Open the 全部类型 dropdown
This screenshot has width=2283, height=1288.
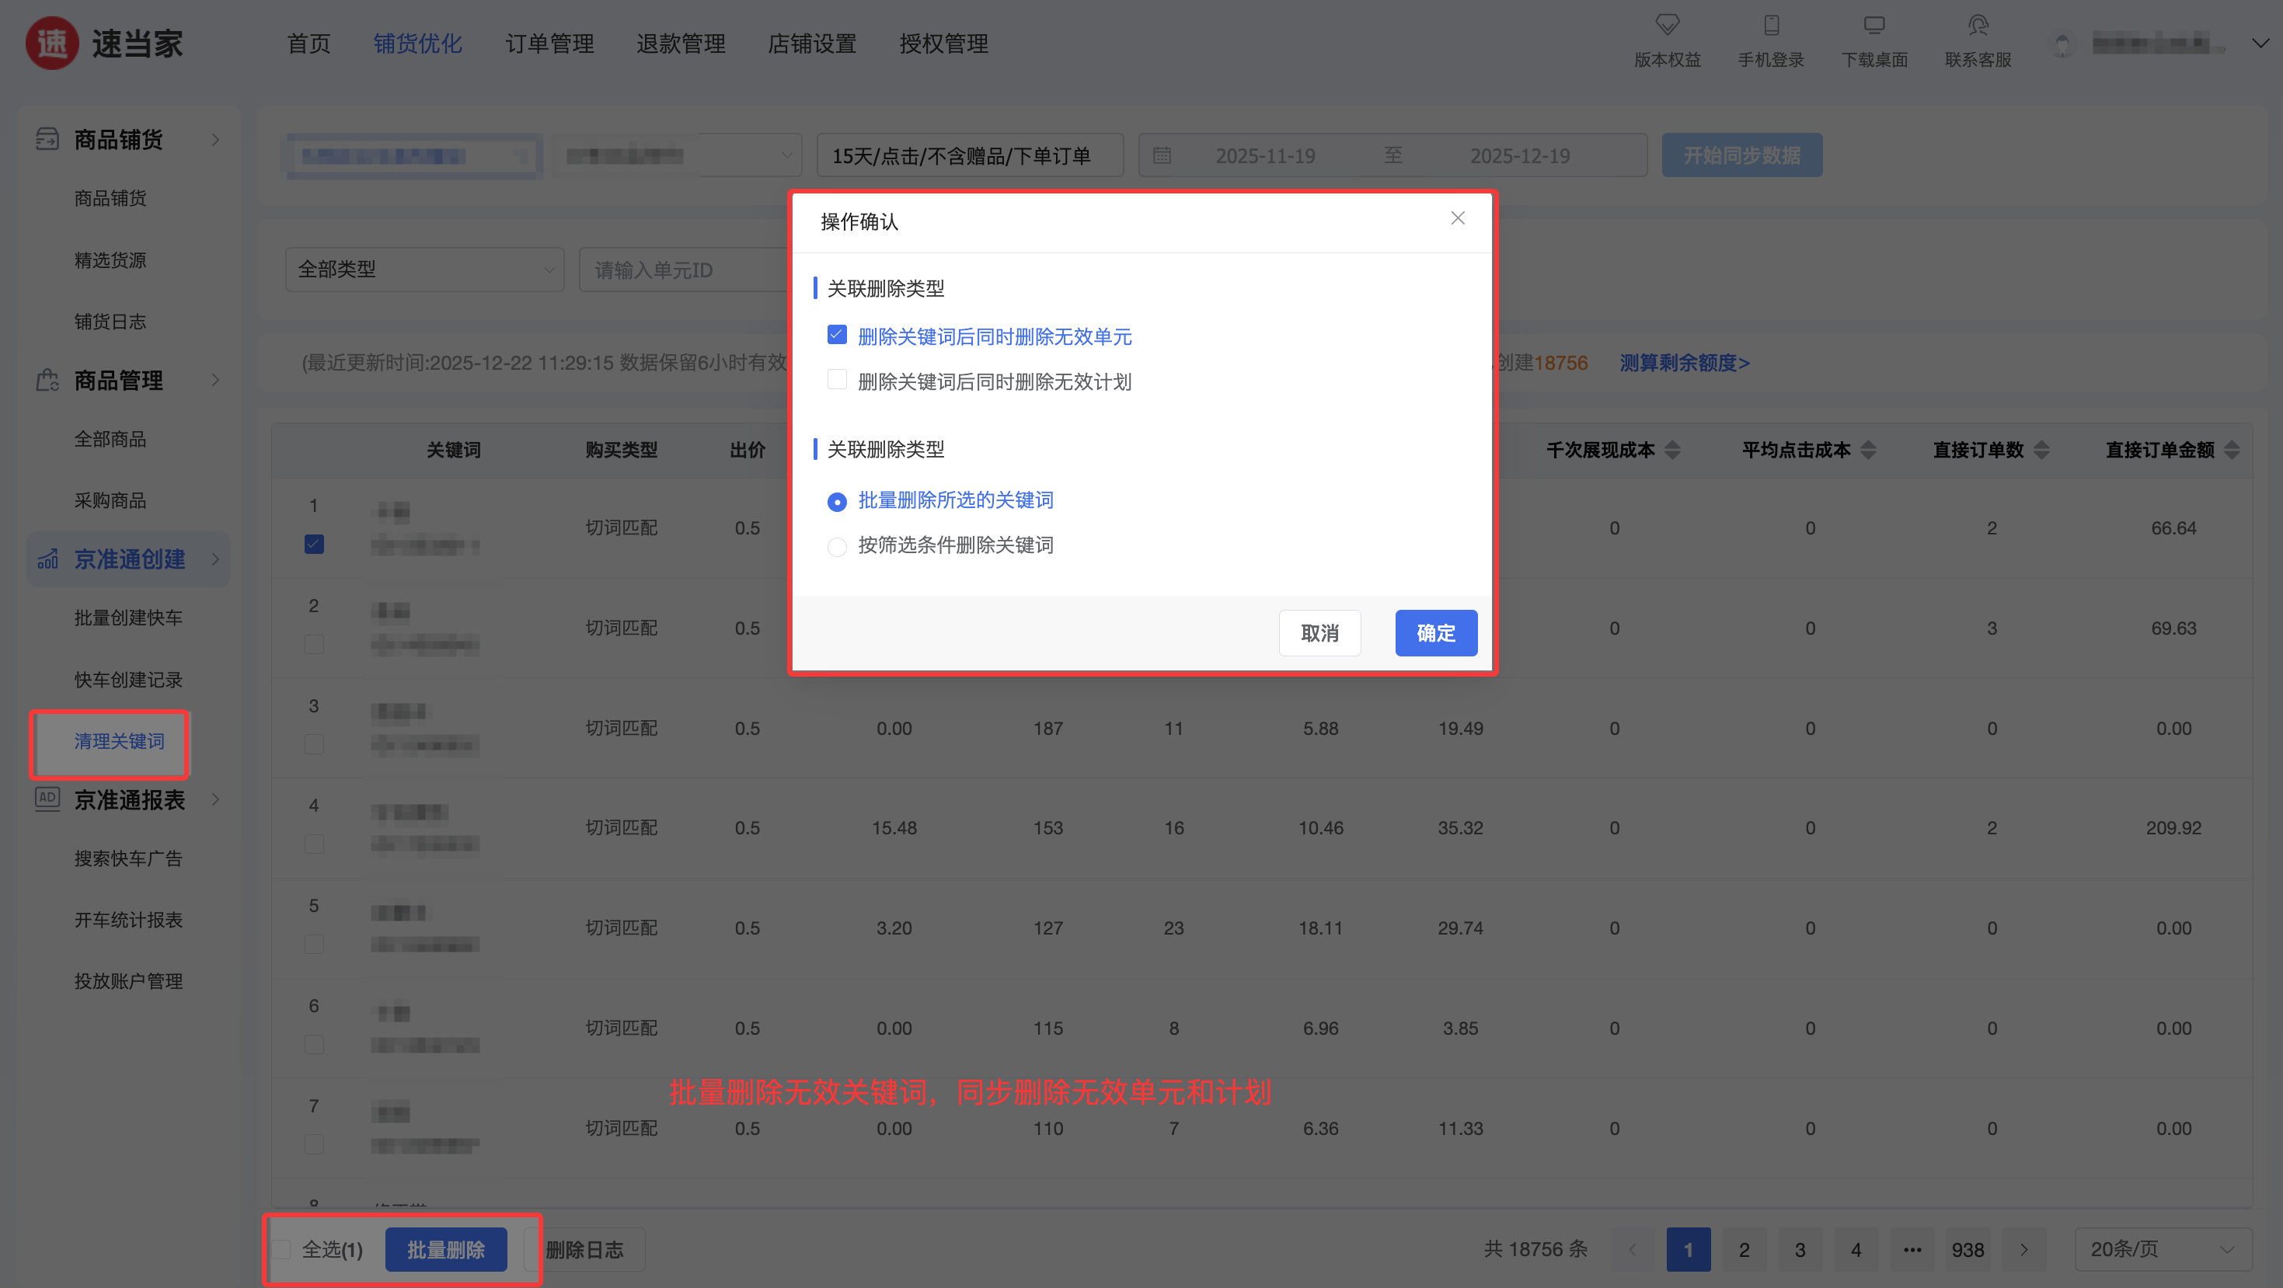[423, 270]
